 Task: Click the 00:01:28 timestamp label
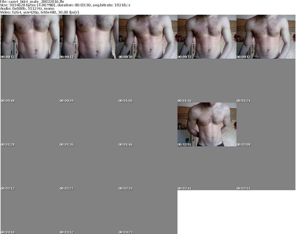8,145
